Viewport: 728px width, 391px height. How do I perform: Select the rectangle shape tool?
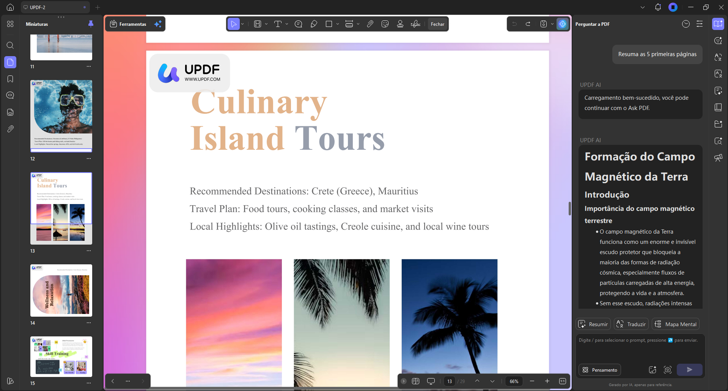[329, 24]
